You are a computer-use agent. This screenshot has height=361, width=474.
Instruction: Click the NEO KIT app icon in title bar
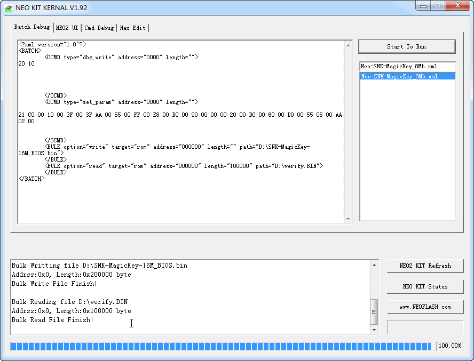[9, 7]
